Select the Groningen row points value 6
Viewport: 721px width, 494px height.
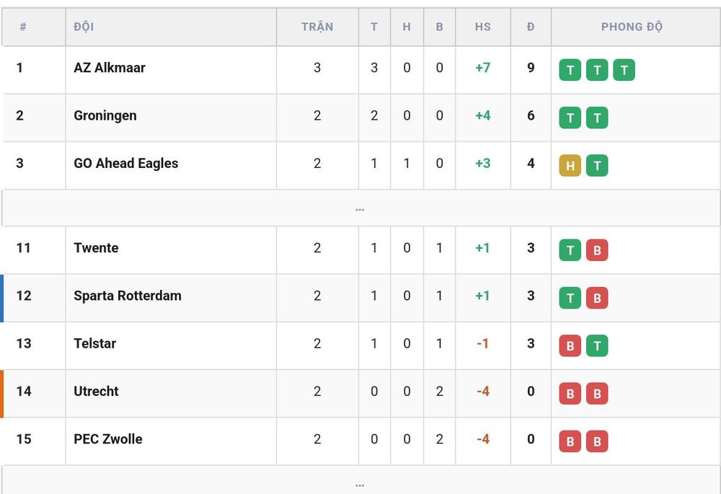tap(531, 115)
